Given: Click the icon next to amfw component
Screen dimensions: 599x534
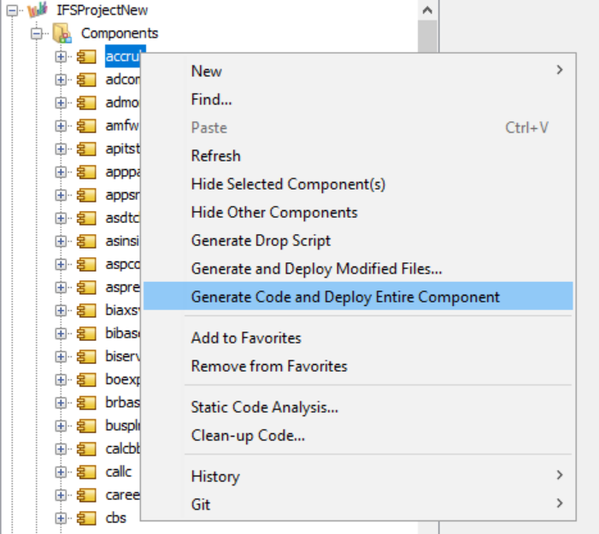Looking at the screenshot, I should coord(86,126).
